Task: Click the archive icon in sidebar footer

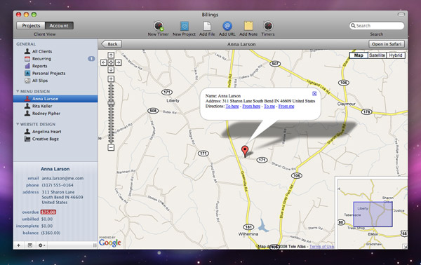Action: (x=30, y=245)
